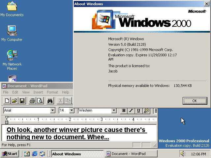The image size is (211, 158).
Task: Click the 'Copyright (C) 1981-1999 Microsoft Corp.' line
Action: coord(141,50)
